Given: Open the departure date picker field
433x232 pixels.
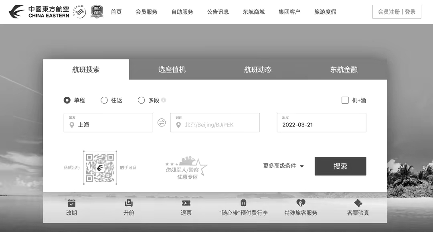Looking at the screenshot, I should coord(321,122).
